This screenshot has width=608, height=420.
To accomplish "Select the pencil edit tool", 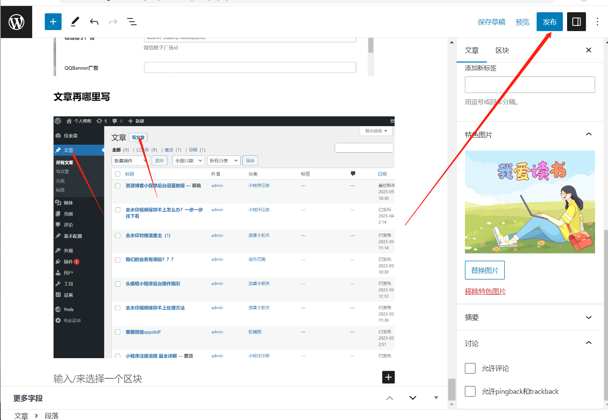I will pos(75,22).
